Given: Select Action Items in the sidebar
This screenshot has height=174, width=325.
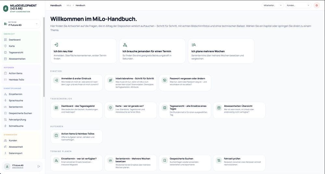Looking at the screenshot, I should click(x=21, y=73).
